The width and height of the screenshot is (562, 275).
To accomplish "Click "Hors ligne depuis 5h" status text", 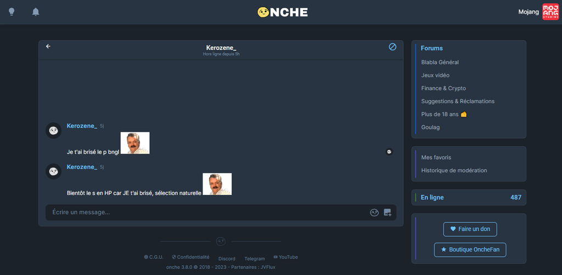I will [x=221, y=54].
